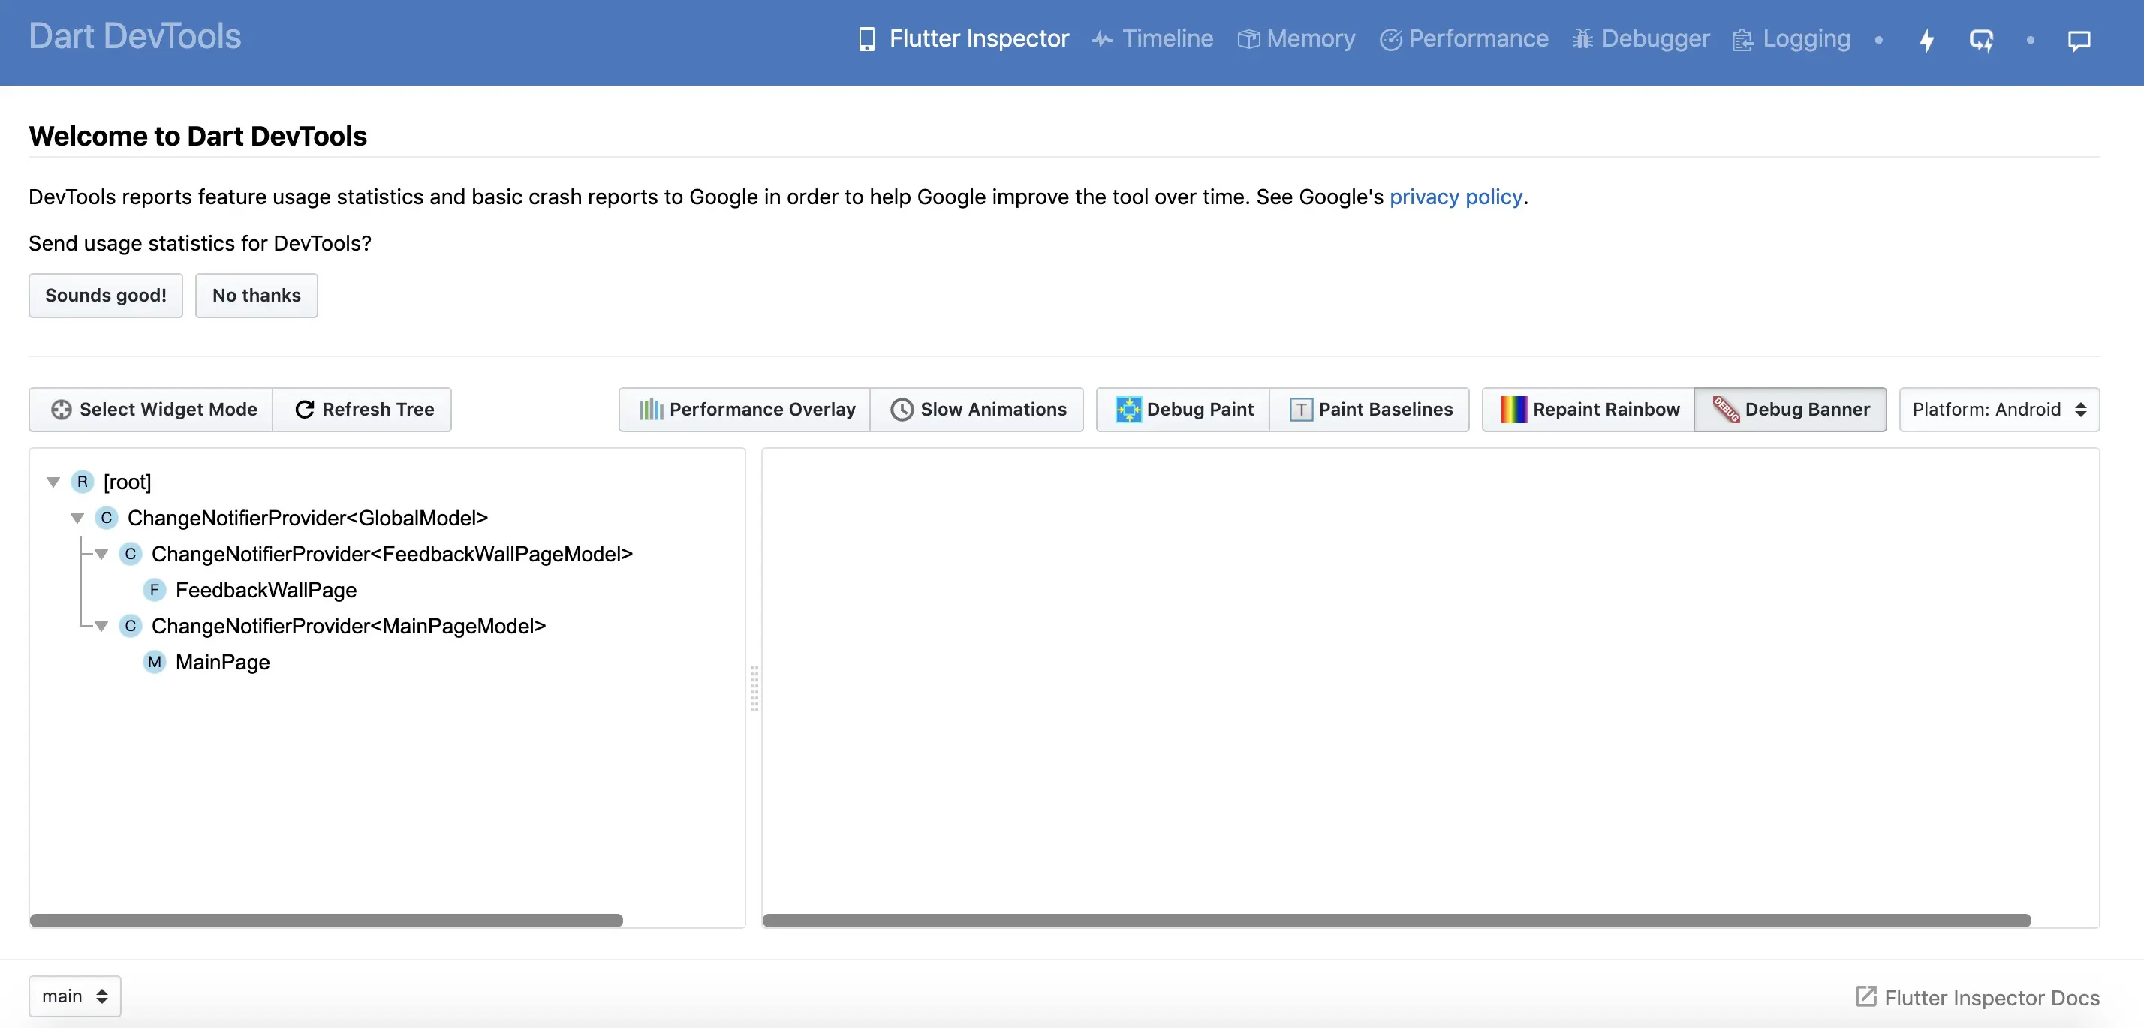The width and height of the screenshot is (2144, 1028).
Task: Click C icon of ChangeNotifierProvider<FeedbackWallPageModel>
Action: pos(131,554)
